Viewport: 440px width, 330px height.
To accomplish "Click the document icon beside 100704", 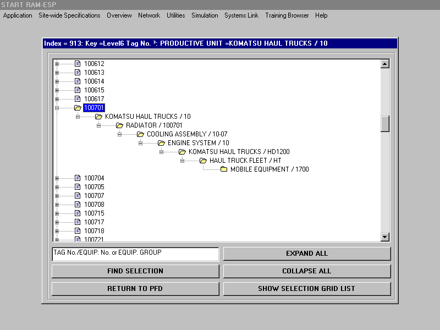I will (x=78, y=178).
